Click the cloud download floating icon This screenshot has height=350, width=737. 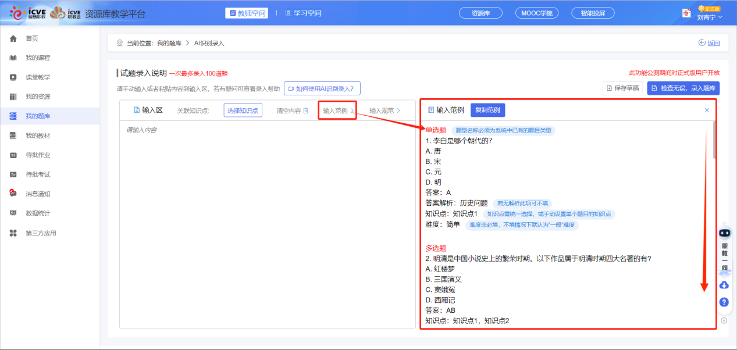point(724,285)
